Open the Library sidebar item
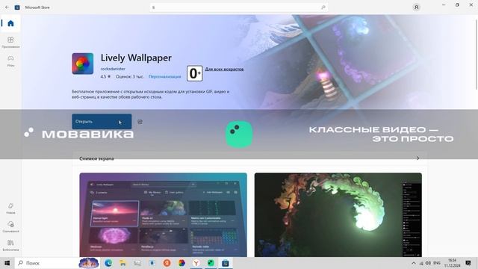 click(x=10, y=245)
